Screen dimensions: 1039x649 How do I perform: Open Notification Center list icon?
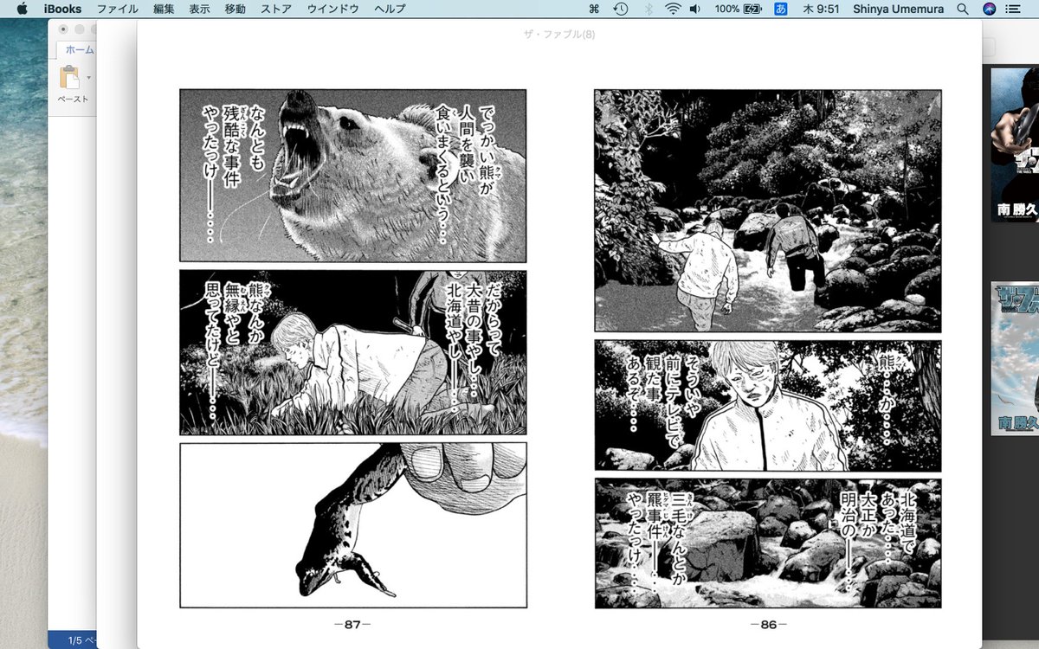1015,9
